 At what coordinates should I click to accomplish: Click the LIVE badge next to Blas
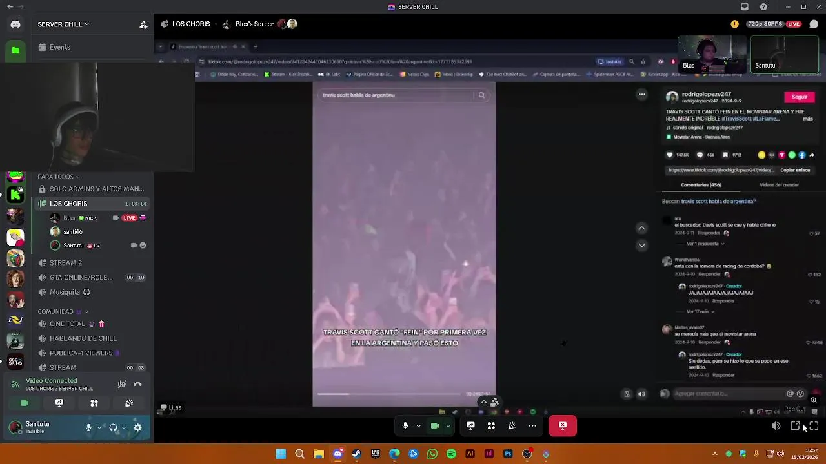pos(130,218)
